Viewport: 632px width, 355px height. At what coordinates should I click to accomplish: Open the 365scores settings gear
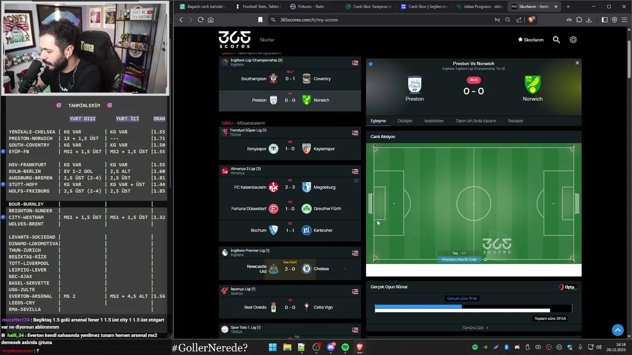click(x=573, y=39)
